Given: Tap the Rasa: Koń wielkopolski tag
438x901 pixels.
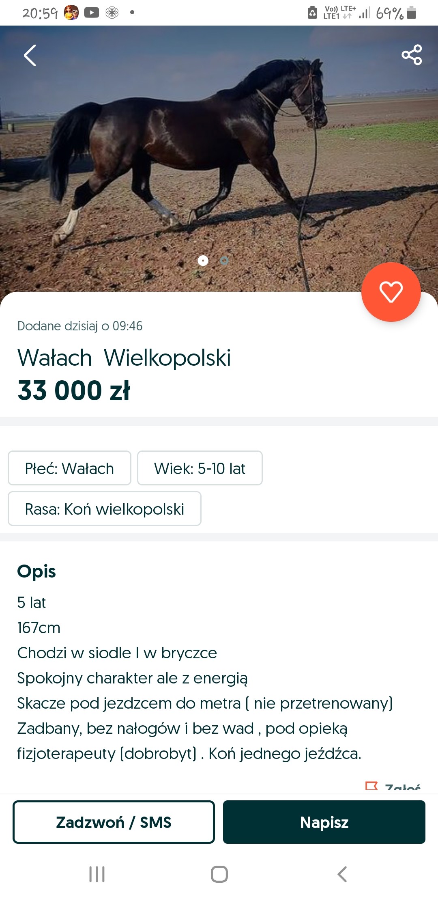Looking at the screenshot, I should tap(105, 509).
